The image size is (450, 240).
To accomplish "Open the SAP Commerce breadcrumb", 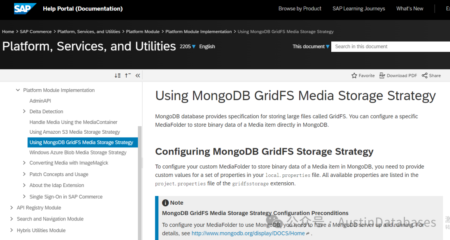I will 35,32.
